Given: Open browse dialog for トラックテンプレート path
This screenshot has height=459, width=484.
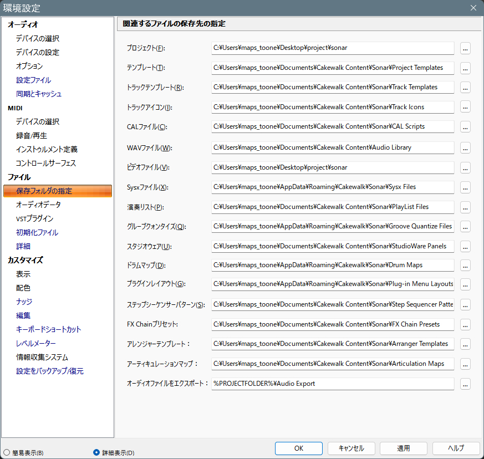Looking at the screenshot, I should pos(465,88).
